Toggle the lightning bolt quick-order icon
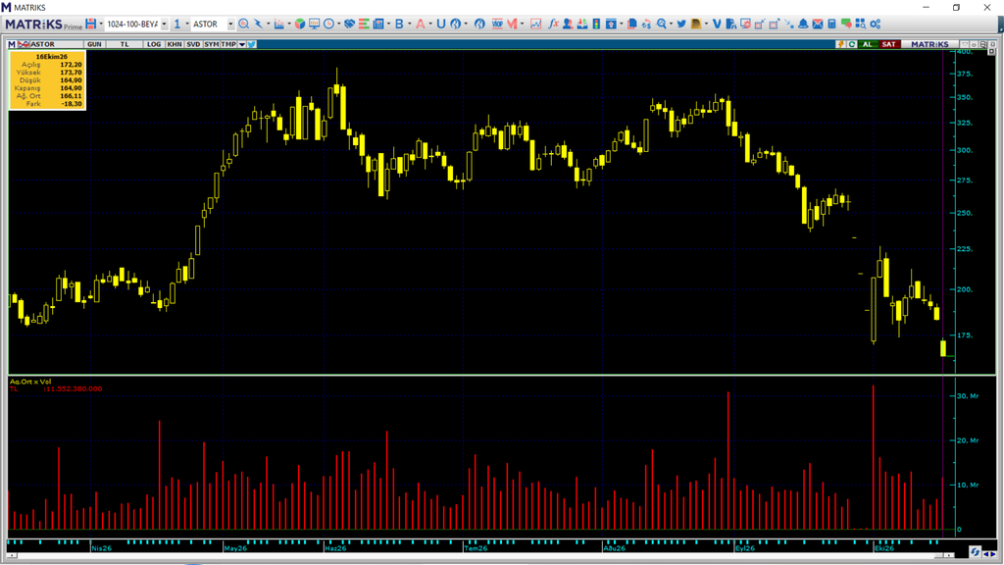This screenshot has height=565, width=1004. point(840,44)
